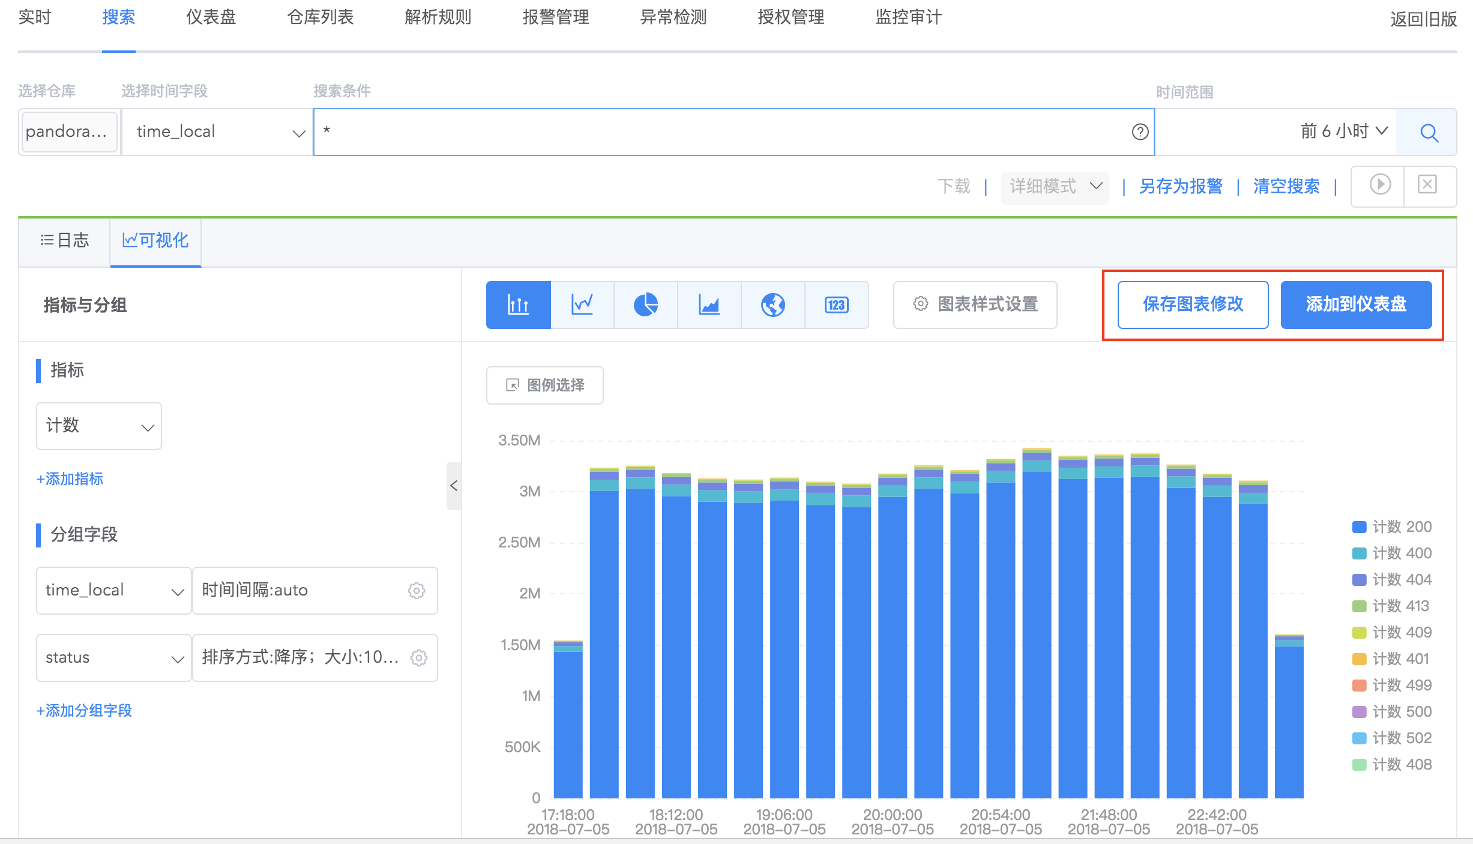Open the 计数 metric dropdown

tap(99, 426)
